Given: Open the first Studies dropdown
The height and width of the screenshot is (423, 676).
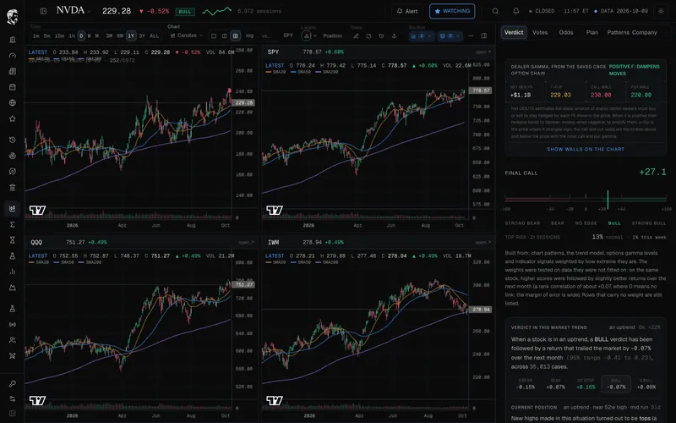Looking at the screenshot, I should tap(421, 36).
